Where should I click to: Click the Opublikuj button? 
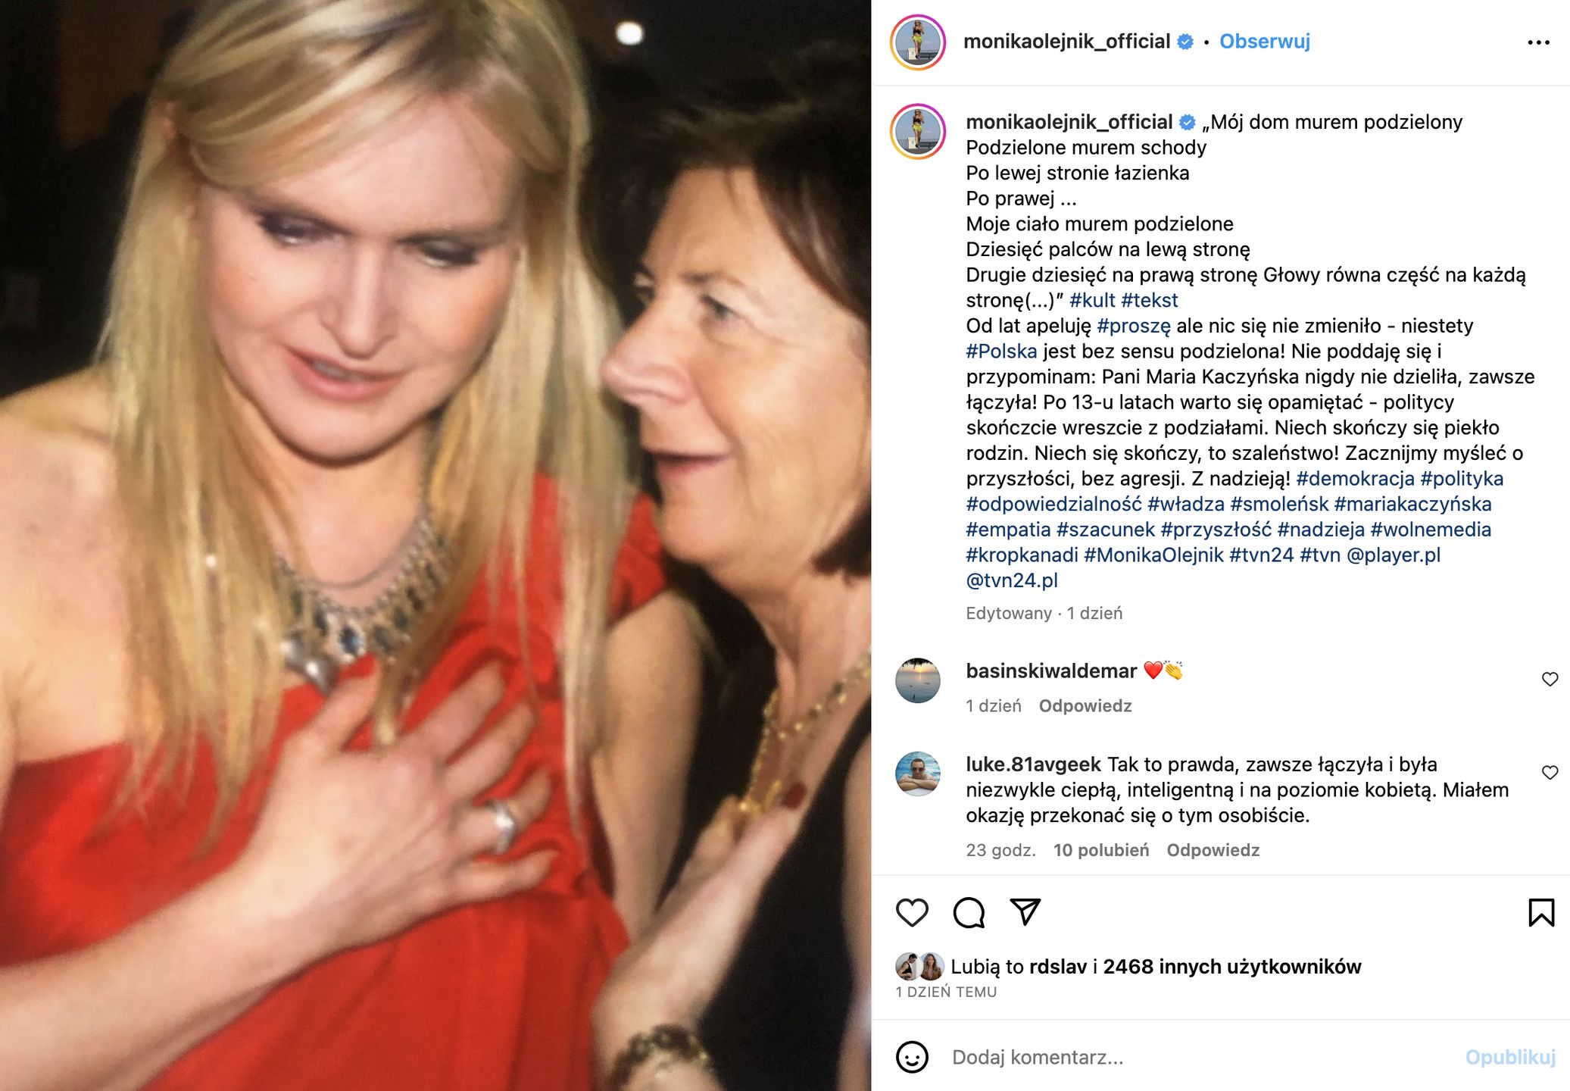1509,1057
